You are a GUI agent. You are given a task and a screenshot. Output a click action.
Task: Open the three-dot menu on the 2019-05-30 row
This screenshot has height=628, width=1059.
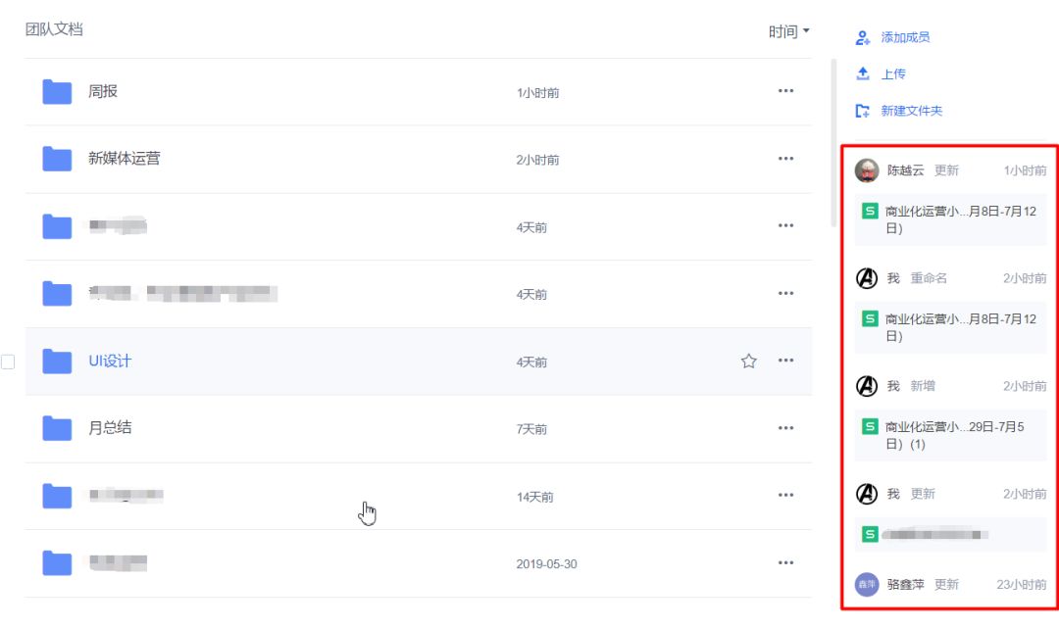tap(785, 562)
